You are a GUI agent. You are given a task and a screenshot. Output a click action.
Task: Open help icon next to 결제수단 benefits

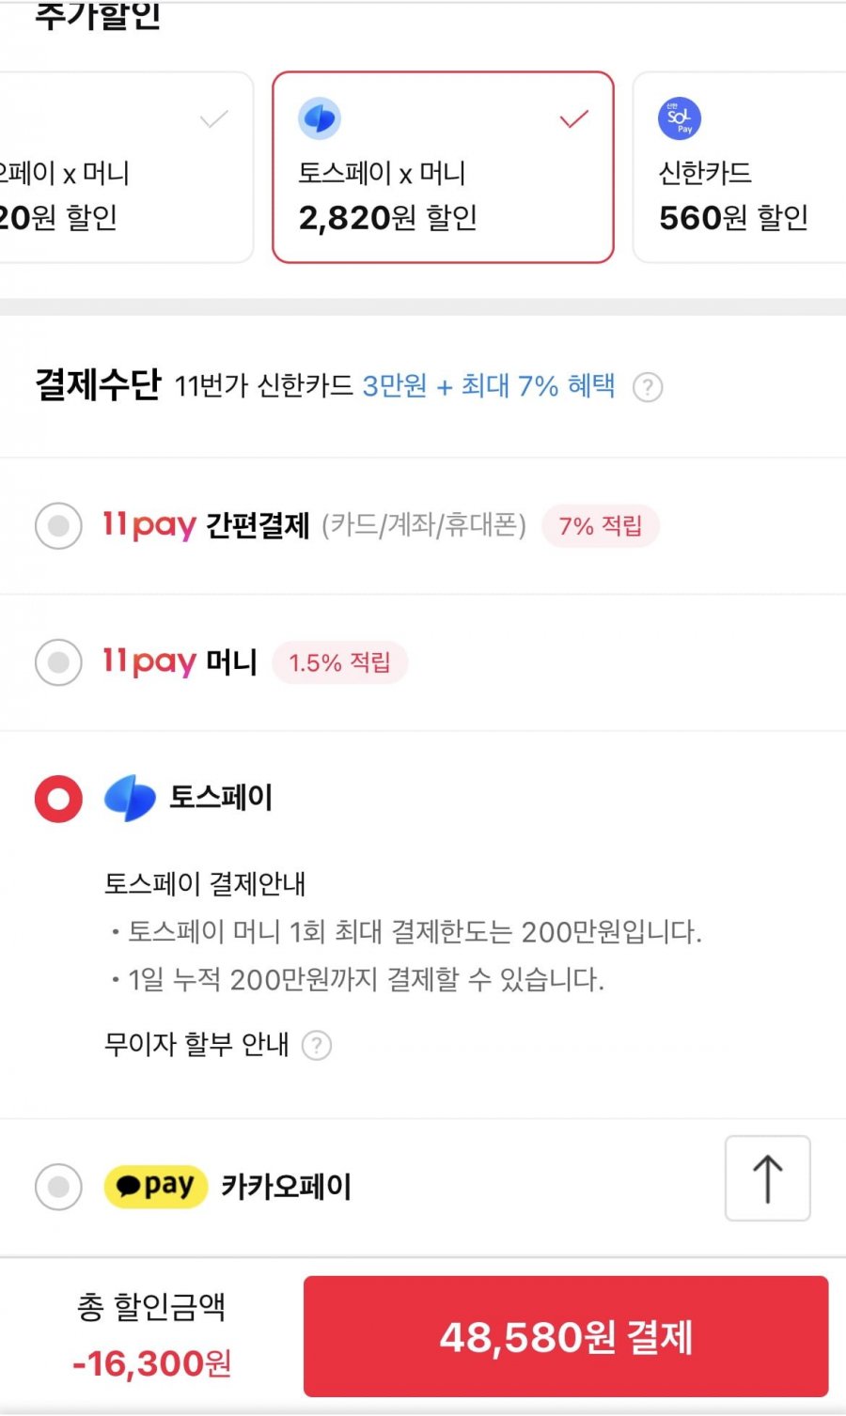pos(647,387)
